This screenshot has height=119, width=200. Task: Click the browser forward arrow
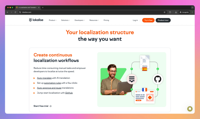(11, 12)
